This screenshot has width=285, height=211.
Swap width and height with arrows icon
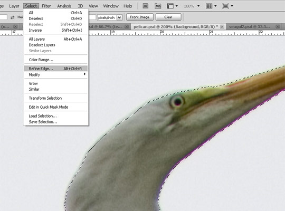tap(12, 17)
